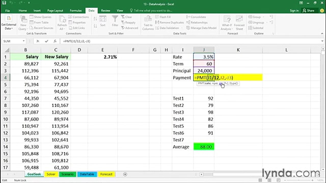Screen dimensions: 326x183
Task: Click Clear in the Sort & Filter group
Action: click(126, 17)
